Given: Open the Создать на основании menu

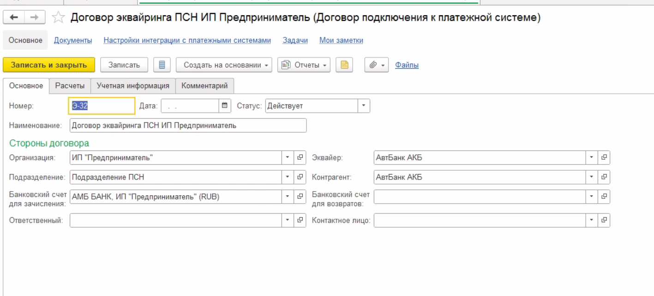Looking at the screenshot, I should [x=224, y=65].
